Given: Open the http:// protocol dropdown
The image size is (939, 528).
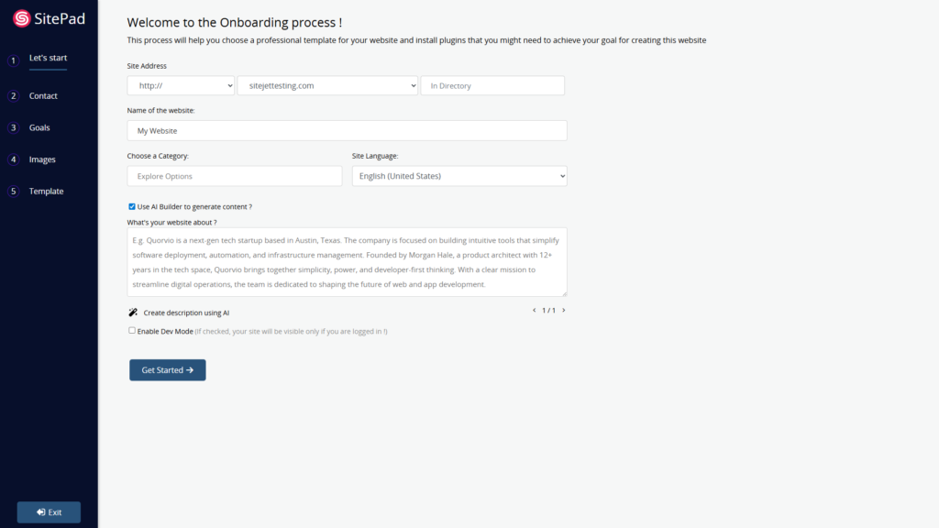Looking at the screenshot, I should point(181,85).
